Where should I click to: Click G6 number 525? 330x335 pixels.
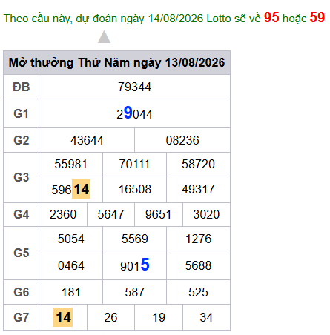pyautogui.click(x=198, y=292)
